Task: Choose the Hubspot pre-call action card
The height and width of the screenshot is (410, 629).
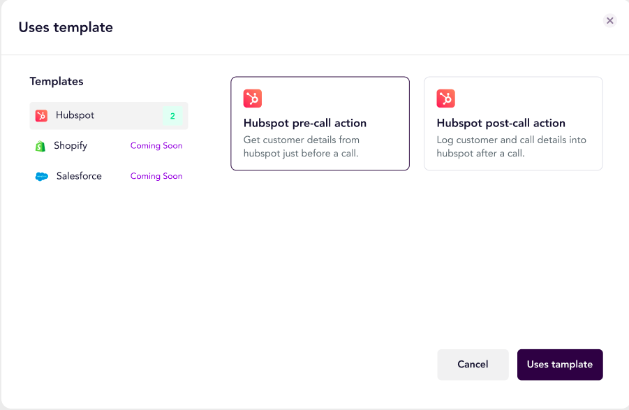Action: point(320,124)
